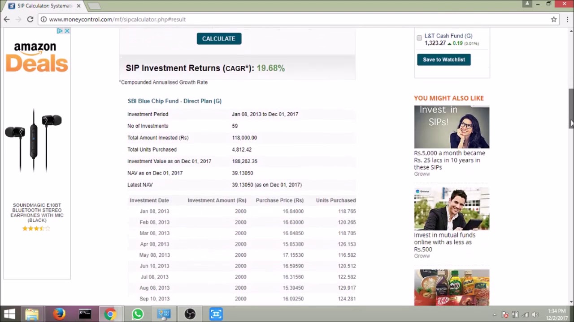
Task: Click the Units Purchased column header
Action: click(x=336, y=200)
